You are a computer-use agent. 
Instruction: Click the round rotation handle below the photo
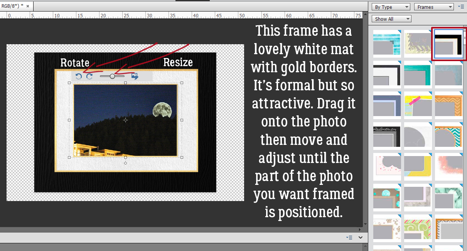coord(125,163)
